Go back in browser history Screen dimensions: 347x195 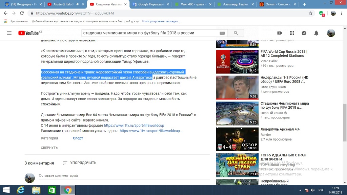tap(6, 13)
